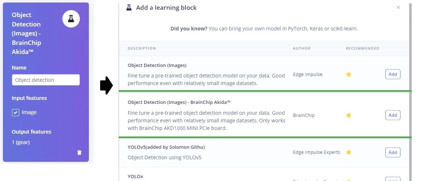The height and width of the screenshot is (181, 427).
Task: Click the flask icon on the purple card
Action: click(x=71, y=19)
